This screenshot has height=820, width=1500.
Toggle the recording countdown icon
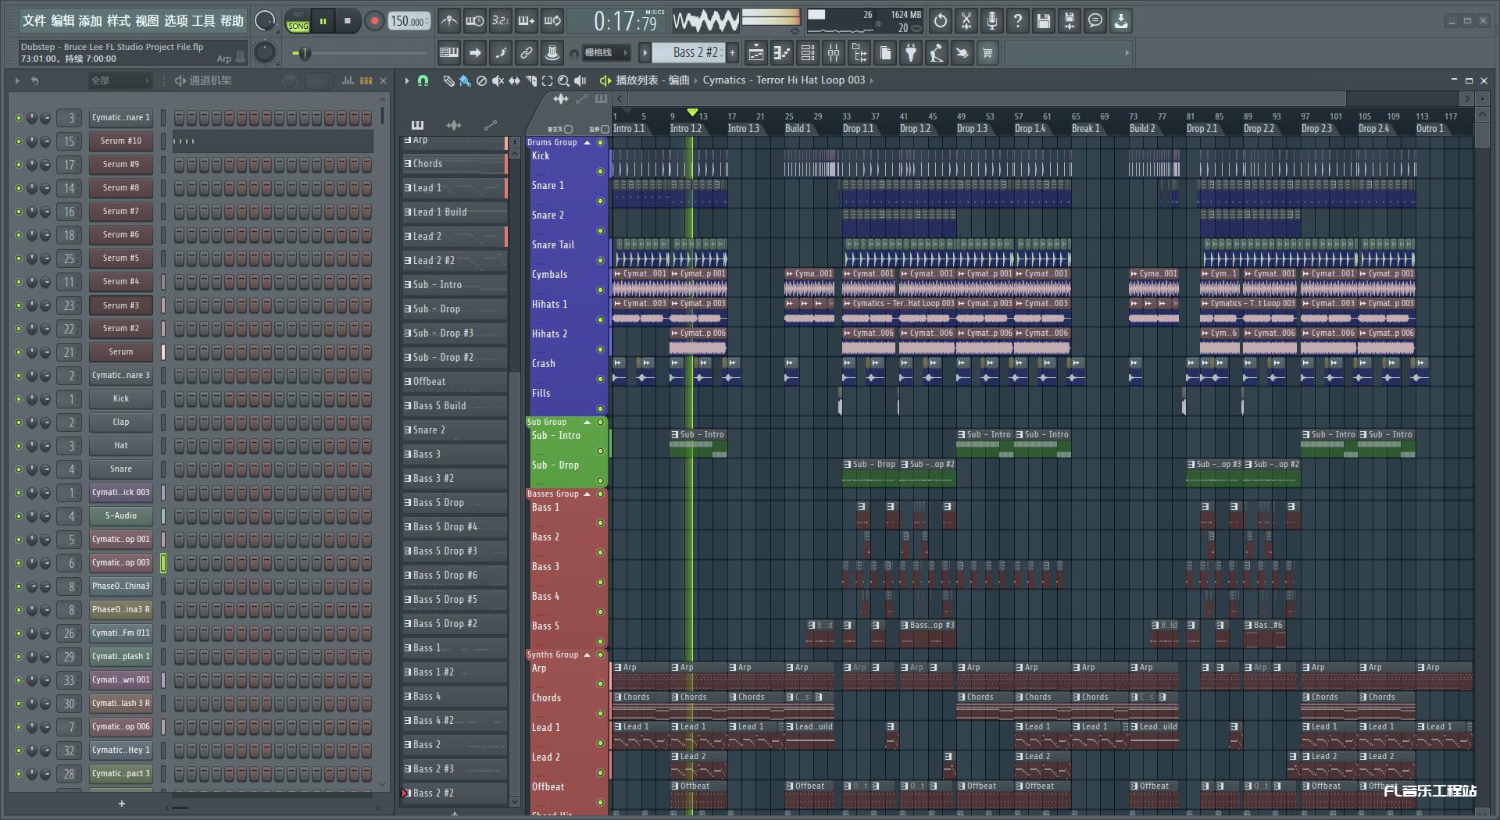(x=501, y=21)
